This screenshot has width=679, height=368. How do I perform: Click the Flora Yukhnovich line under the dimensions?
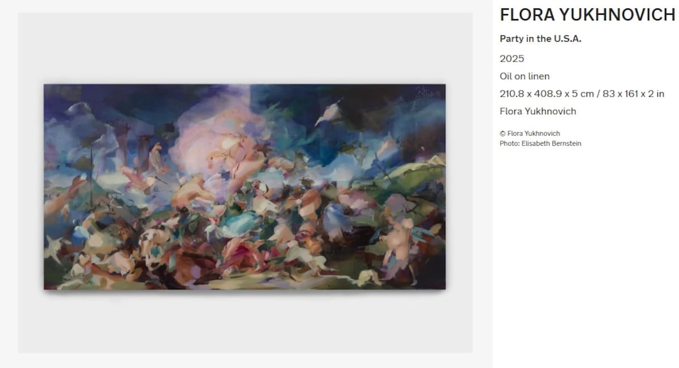(x=538, y=111)
